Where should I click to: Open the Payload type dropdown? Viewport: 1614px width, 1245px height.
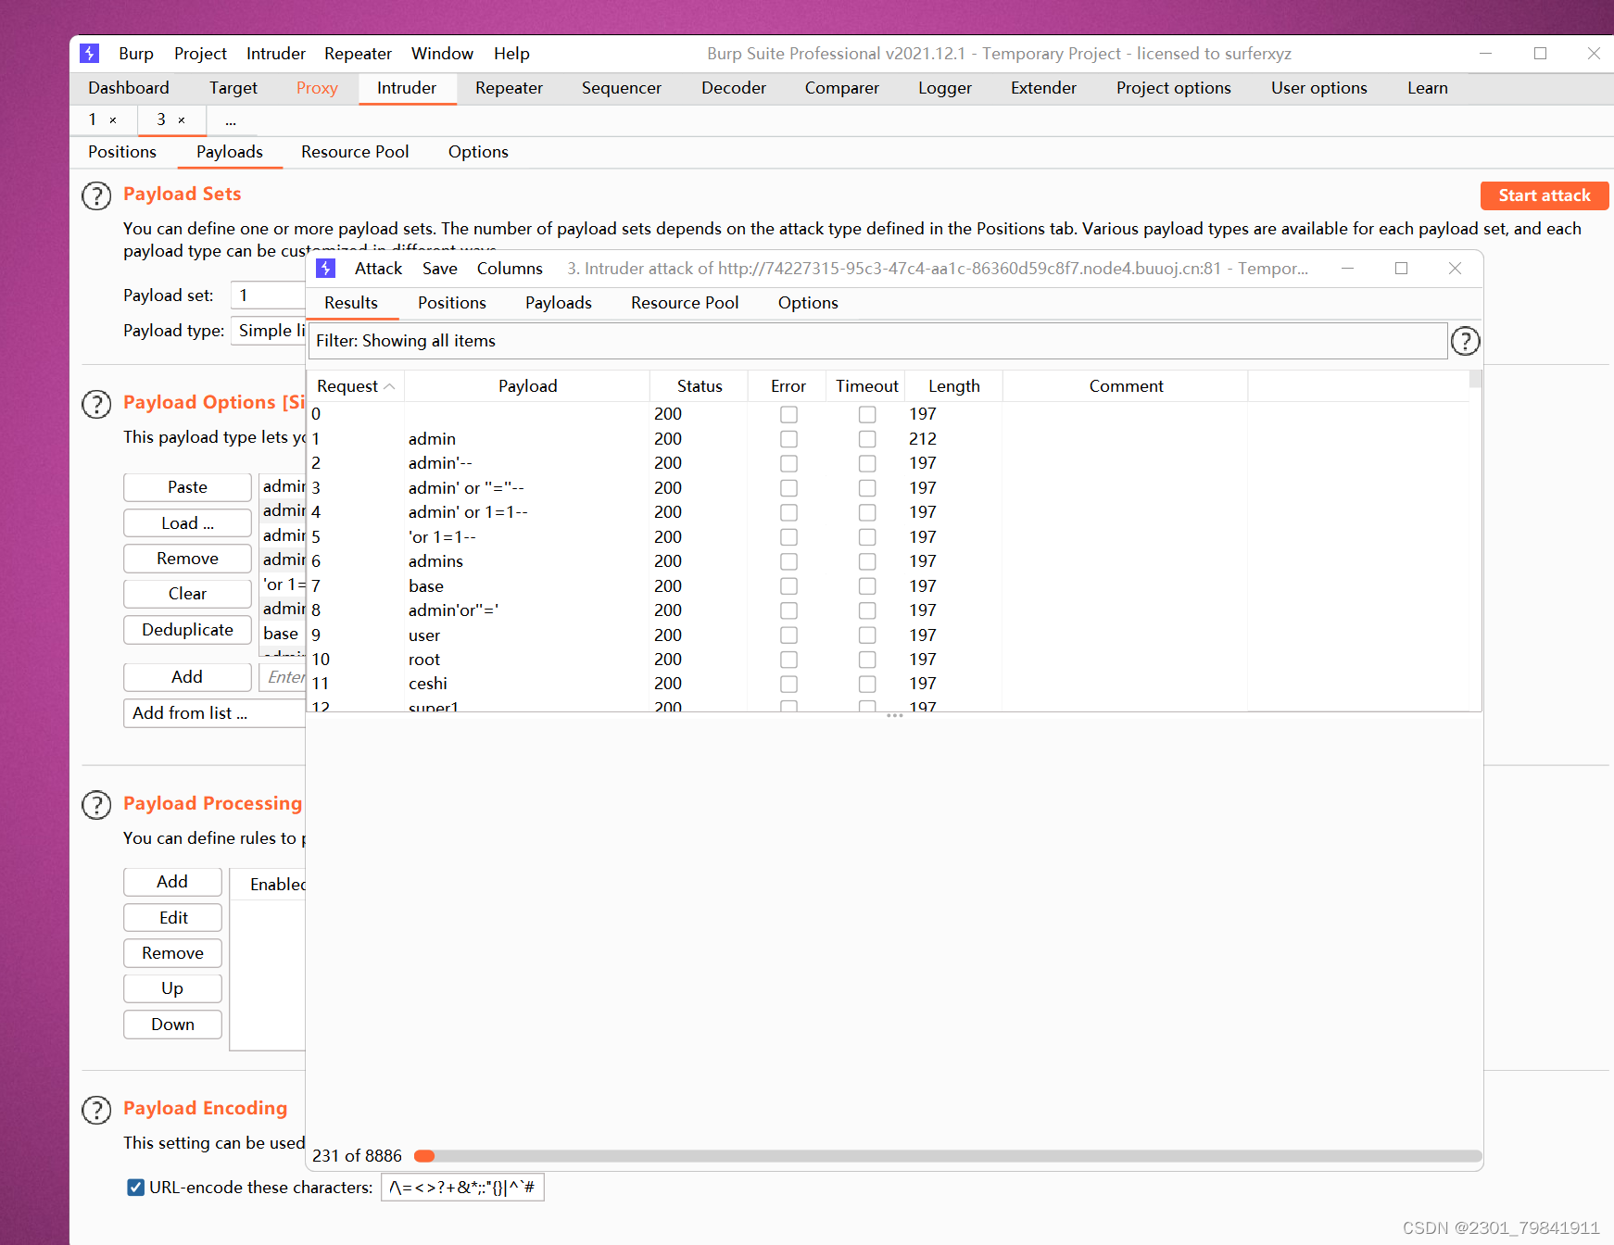[269, 331]
